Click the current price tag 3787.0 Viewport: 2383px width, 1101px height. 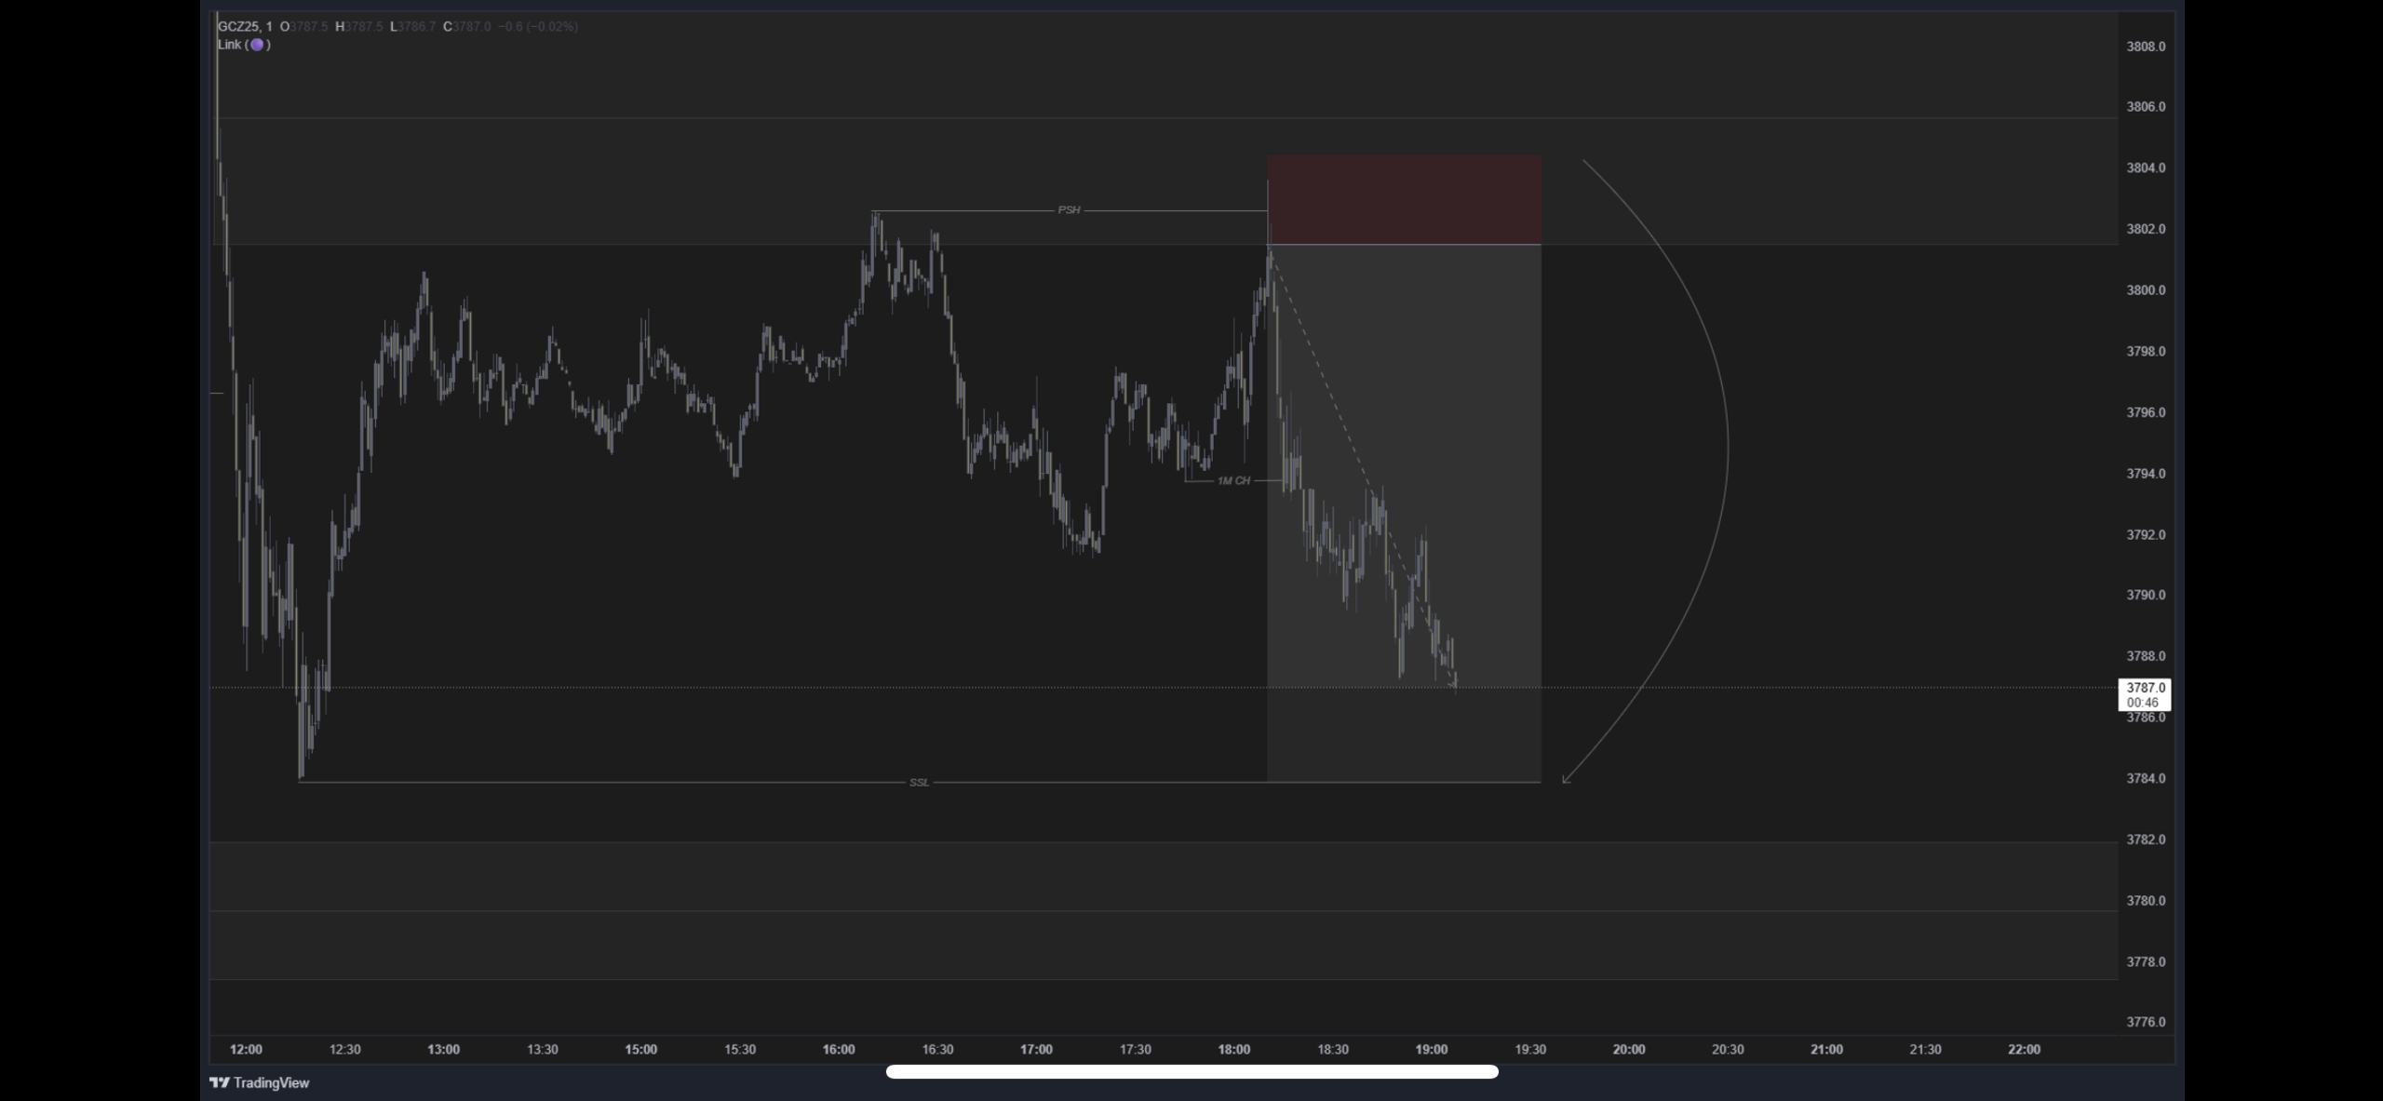coord(2144,694)
